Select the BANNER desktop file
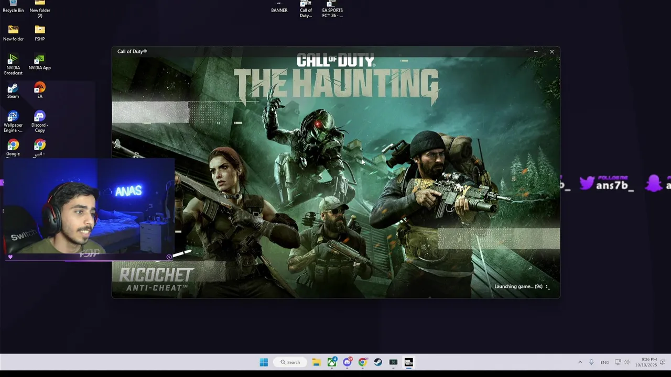The image size is (671, 377). (279, 7)
